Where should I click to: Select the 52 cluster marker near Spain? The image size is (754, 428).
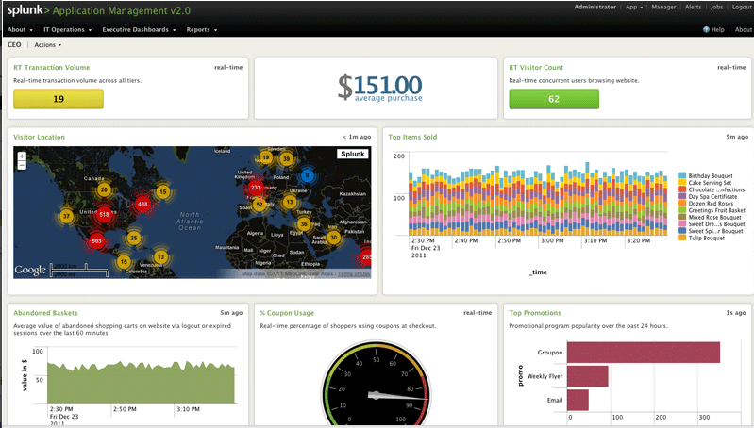click(260, 205)
